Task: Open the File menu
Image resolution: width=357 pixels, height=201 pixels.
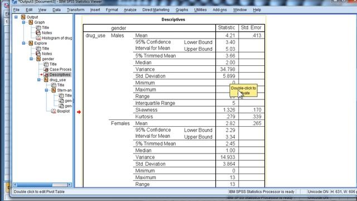Action: coord(16,10)
